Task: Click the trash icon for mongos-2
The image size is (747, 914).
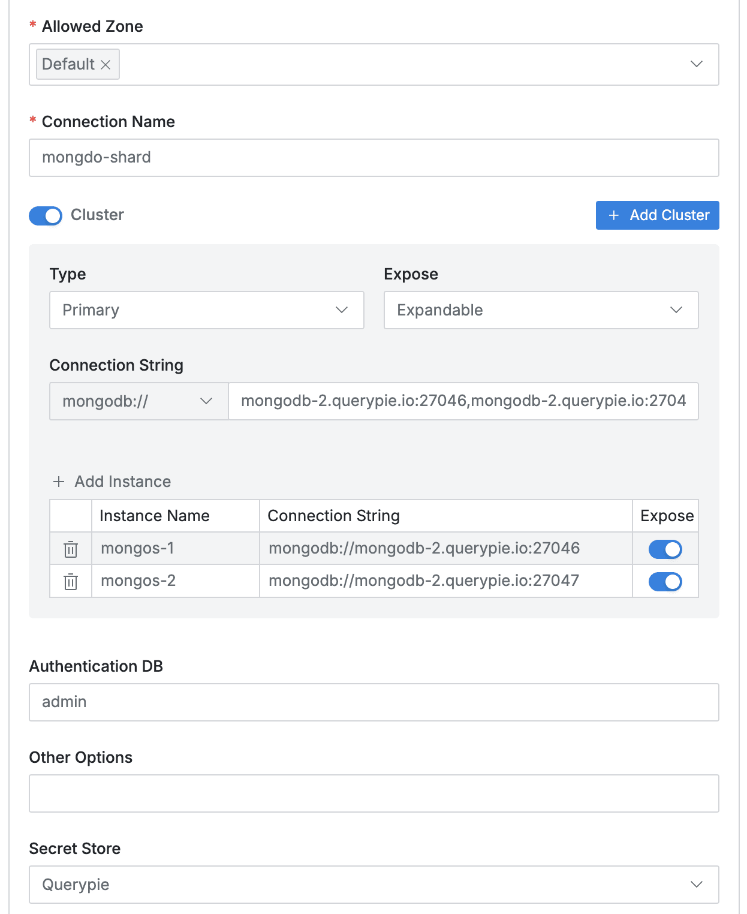Action: point(71,581)
